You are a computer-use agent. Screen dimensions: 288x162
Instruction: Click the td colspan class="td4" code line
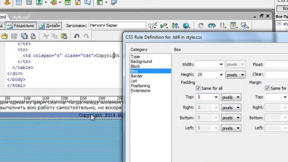[x=71, y=56]
